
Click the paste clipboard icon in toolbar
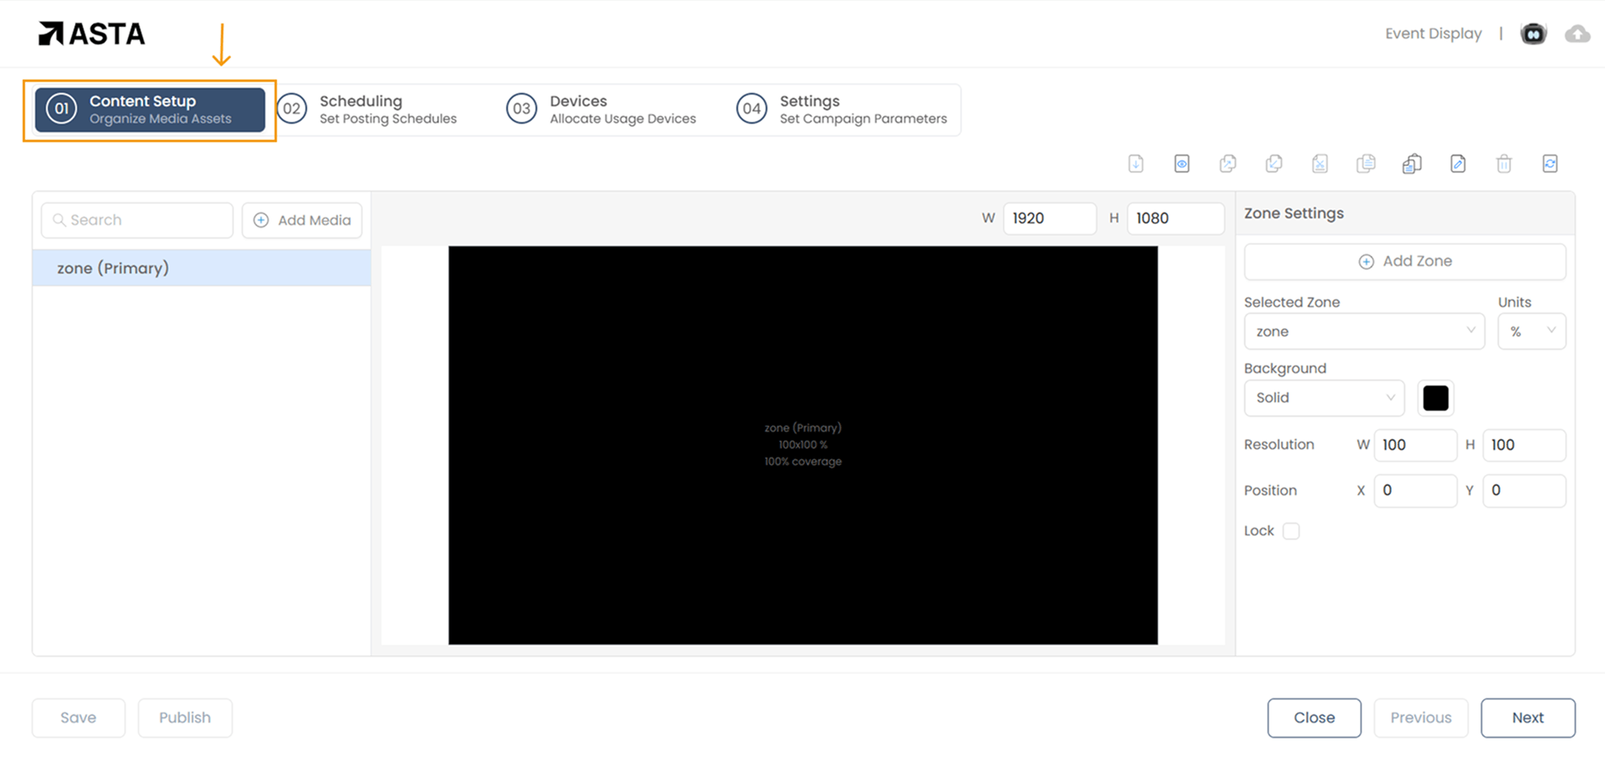1412,164
